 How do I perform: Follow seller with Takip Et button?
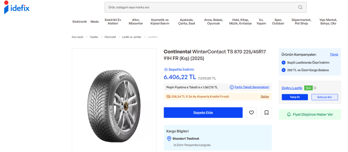point(295,97)
